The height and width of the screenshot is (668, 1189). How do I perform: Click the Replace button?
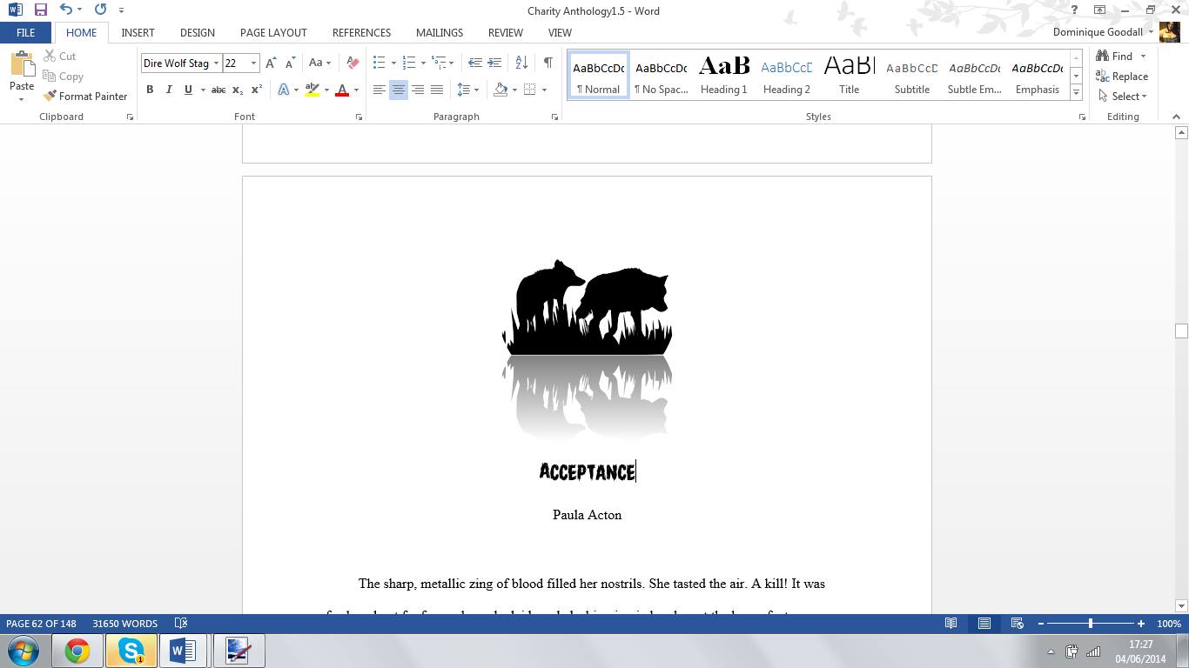click(x=1122, y=77)
